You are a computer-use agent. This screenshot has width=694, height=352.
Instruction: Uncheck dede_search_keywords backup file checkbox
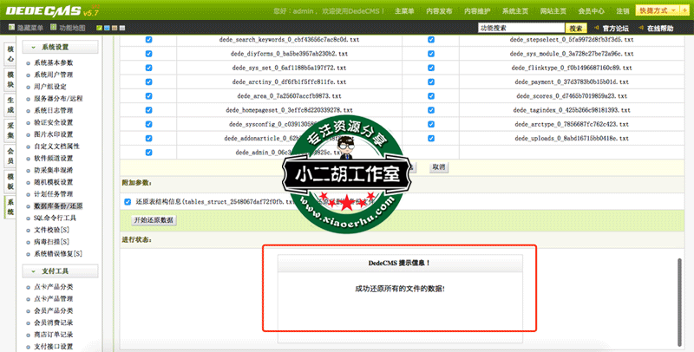pyautogui.click(x=148, y=40)
